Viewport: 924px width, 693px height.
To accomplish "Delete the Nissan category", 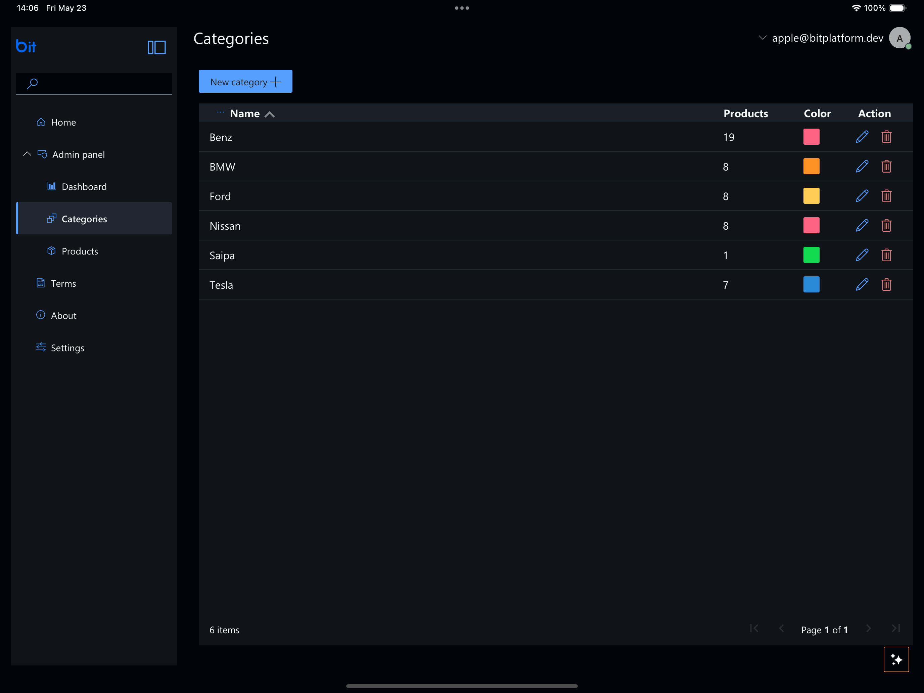I will coord(886,226).
